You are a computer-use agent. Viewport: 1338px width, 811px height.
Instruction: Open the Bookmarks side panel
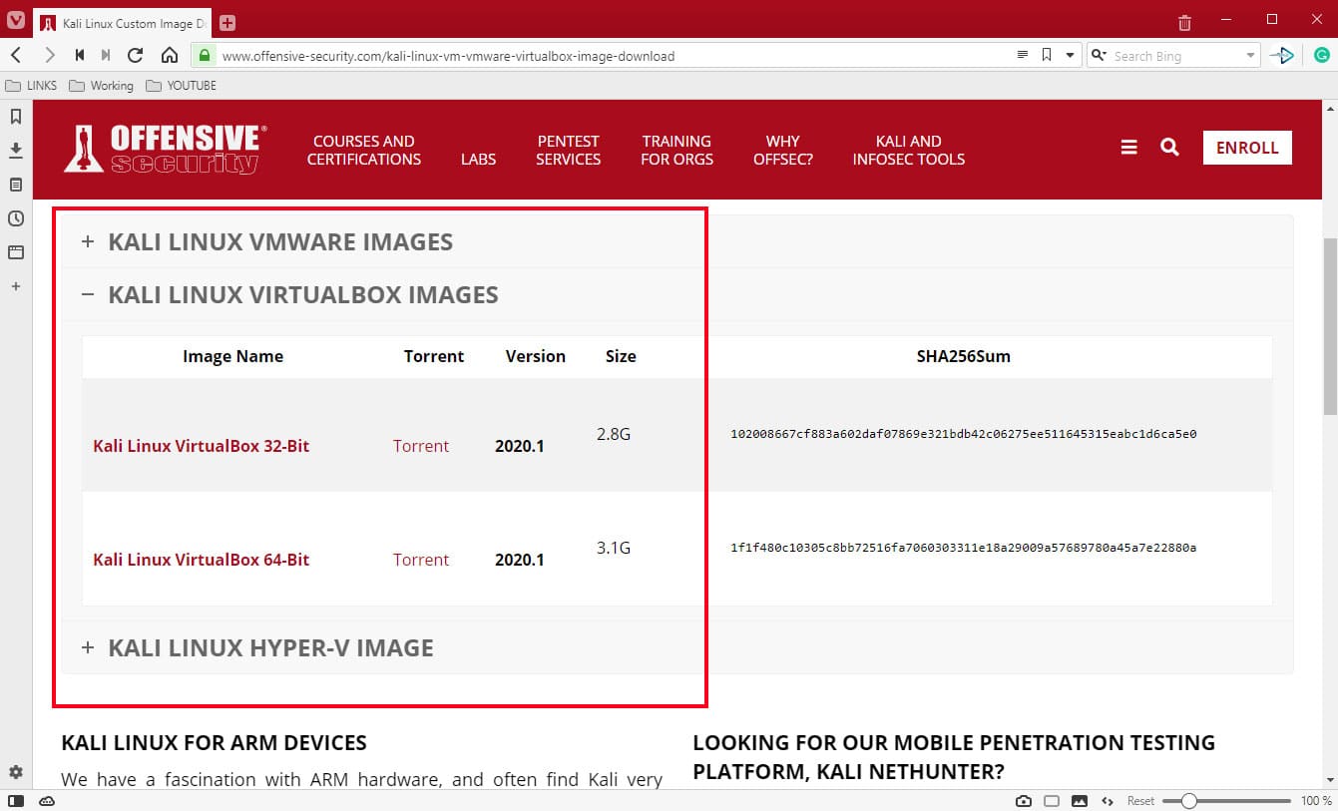pos(16,117)
